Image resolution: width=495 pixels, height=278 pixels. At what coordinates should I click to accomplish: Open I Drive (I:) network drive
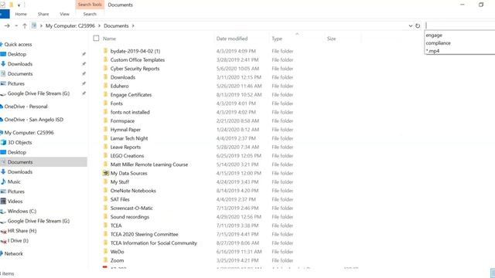pyautogui.click(x=18, y=240)
